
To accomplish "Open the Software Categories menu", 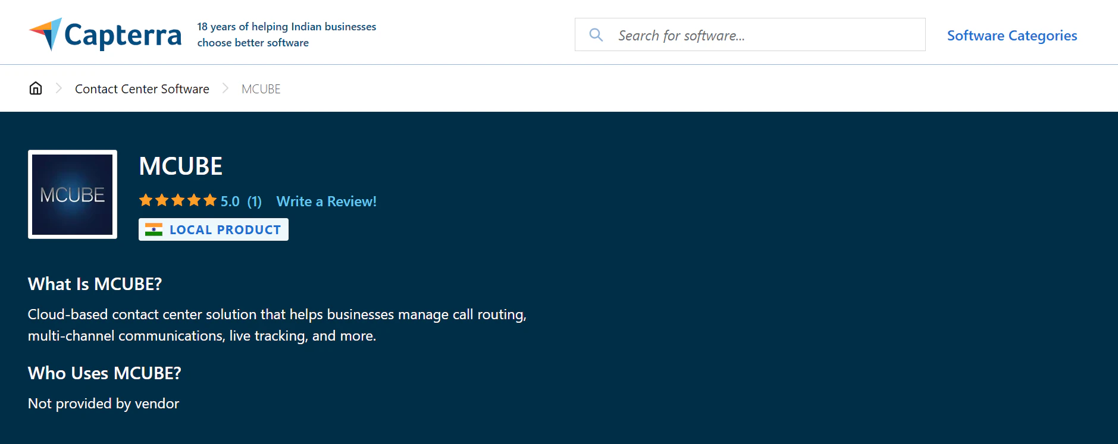I will click(x=1011, y=36).
